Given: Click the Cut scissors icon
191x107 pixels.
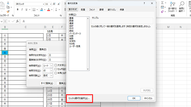Looking at the screenshot, I should (8, 3).
